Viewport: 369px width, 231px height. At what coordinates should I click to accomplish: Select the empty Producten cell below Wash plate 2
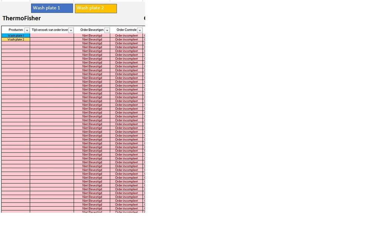point(16,43)
